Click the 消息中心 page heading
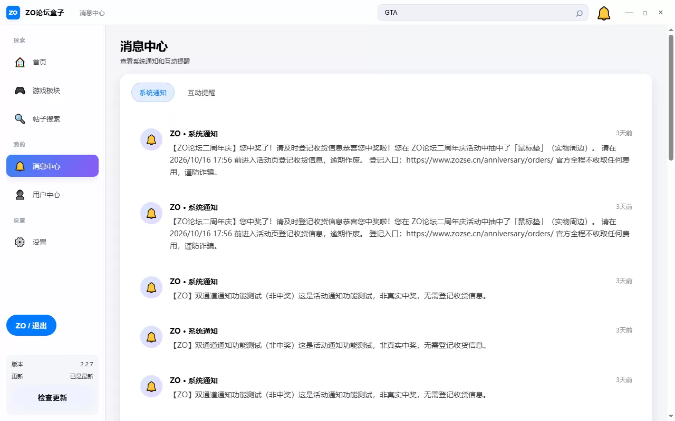This screenshot has height=421, width=675. point(144,46)
